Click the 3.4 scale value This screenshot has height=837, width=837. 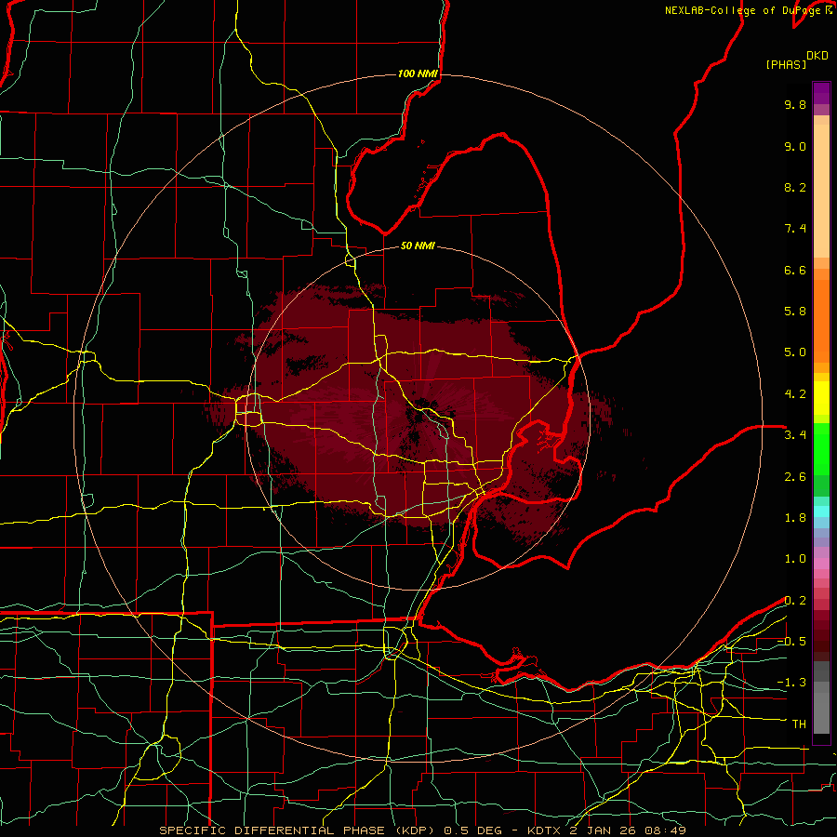(795, 435)
